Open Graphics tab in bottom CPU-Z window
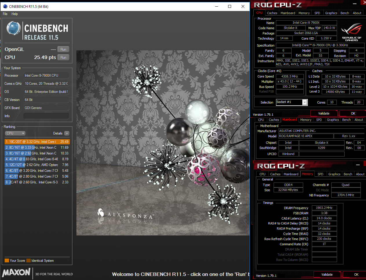Image resolution: width=366 pixels, height=280 pixels. click(334, 174)
